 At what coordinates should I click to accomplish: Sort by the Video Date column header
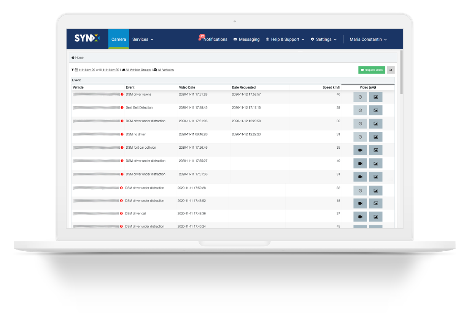pos(187,87)
